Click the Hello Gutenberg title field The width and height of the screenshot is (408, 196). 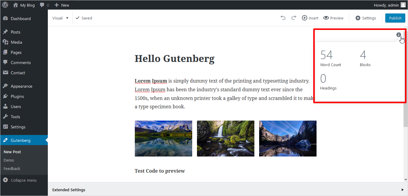coord(175,59)
